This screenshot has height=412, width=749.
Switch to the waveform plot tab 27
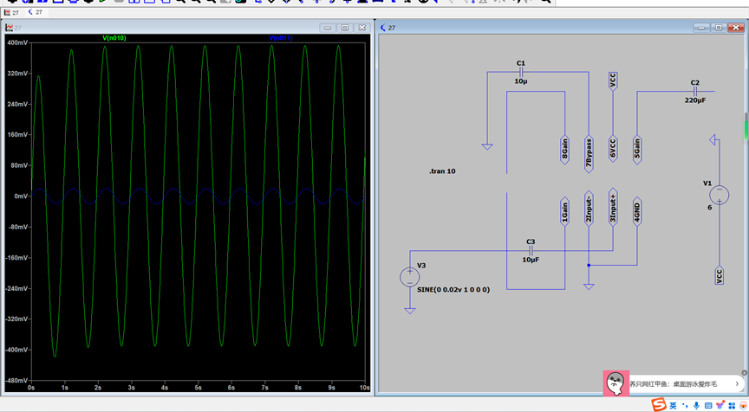[12, 13]
